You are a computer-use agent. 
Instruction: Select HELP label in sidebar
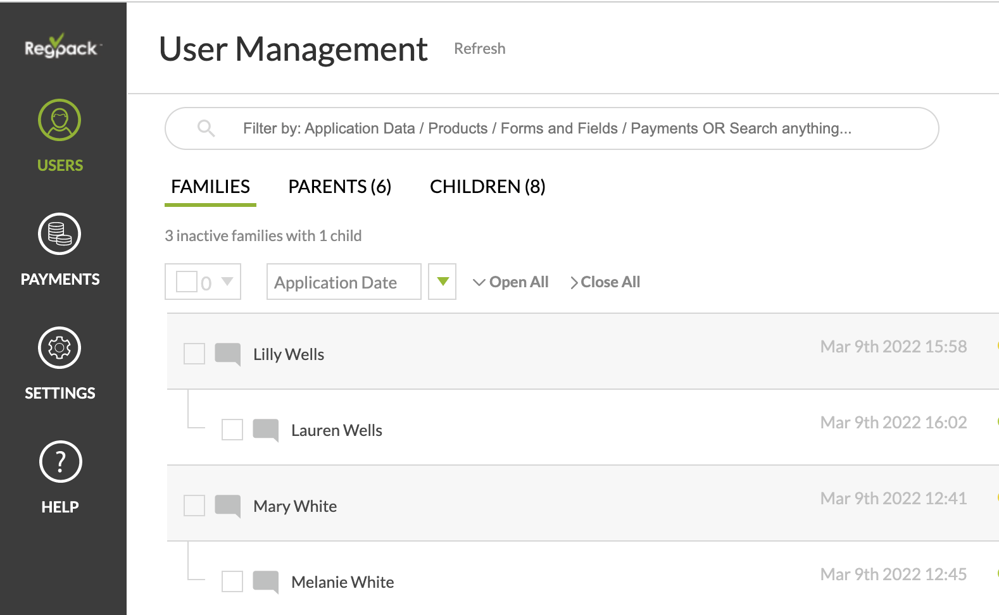60,507
